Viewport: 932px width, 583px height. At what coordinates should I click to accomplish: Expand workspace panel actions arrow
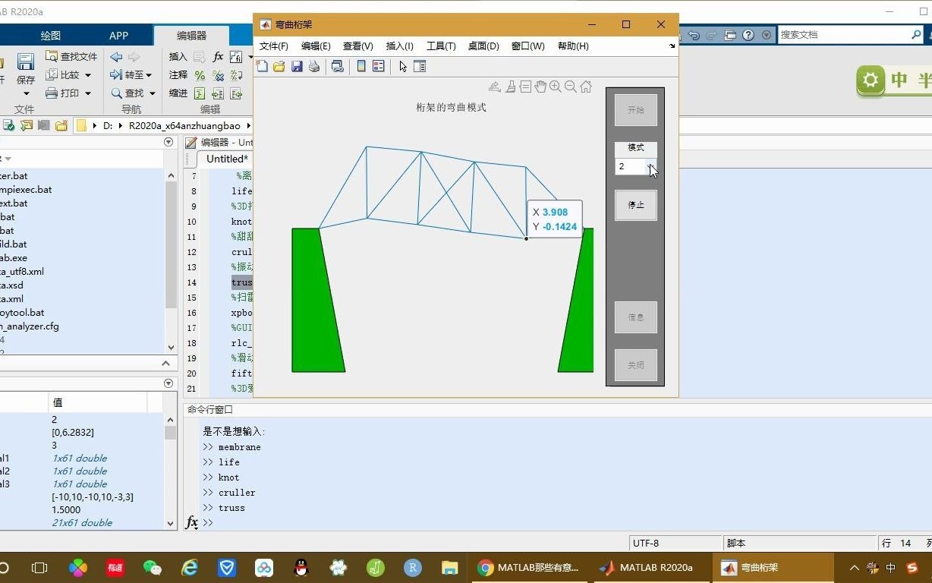(x=168, y=383)
